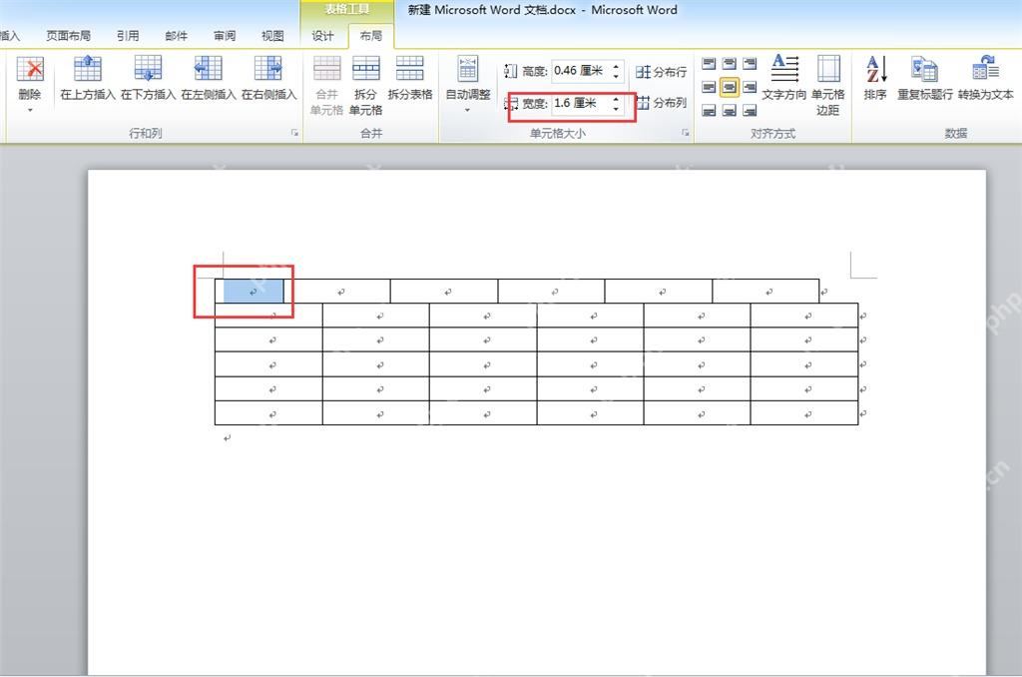The height and width of the screenshot is (677, 1022).
Task: Insert a column to the left (在左侧插入)
Action: (x=208, y=78)
